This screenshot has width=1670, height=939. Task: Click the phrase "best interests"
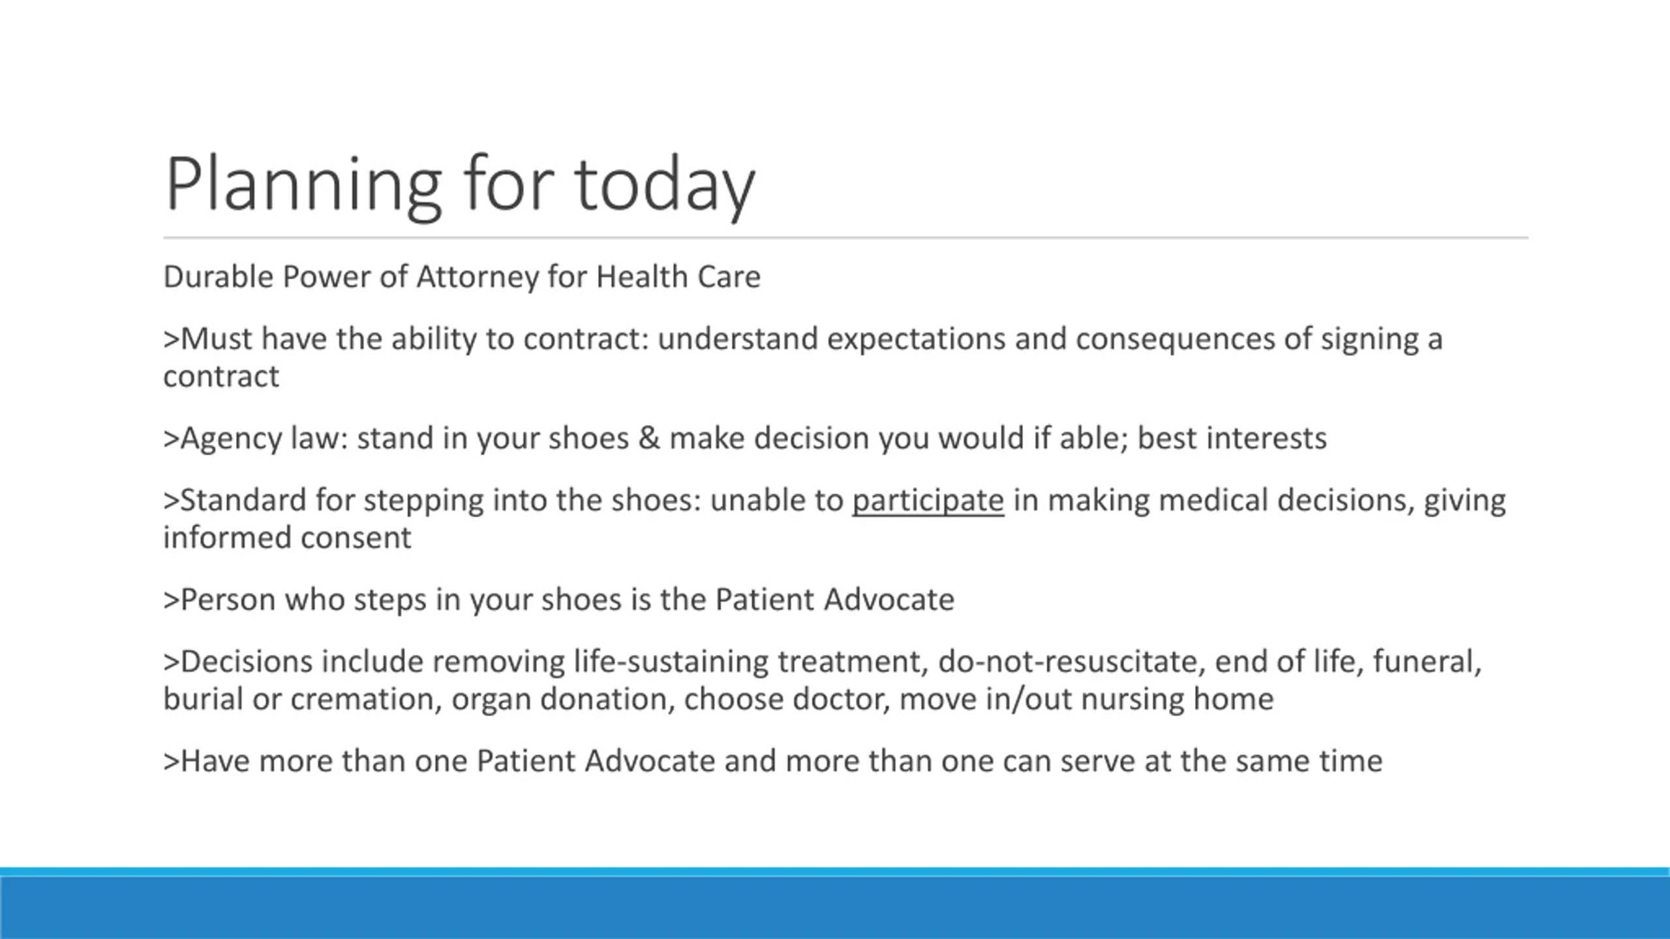click(1232, 438)
